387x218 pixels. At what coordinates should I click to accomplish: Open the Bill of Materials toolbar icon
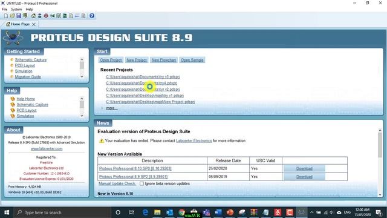click(71, 16)
